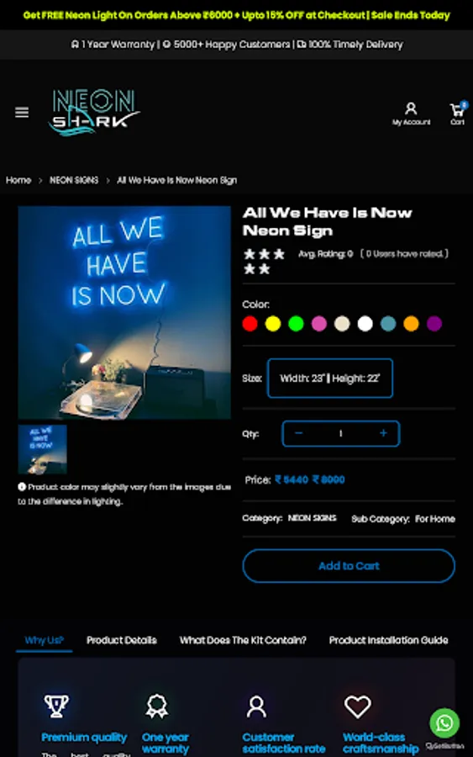The height and width of the screenshot is (757, 473).
Task: Select the red color option
Action: coord(250,324)
